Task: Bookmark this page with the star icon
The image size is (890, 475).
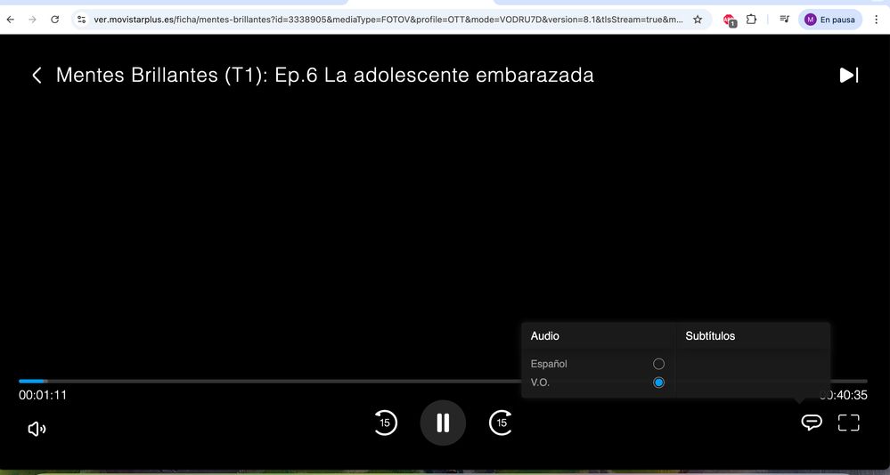Action: (698, 19)
